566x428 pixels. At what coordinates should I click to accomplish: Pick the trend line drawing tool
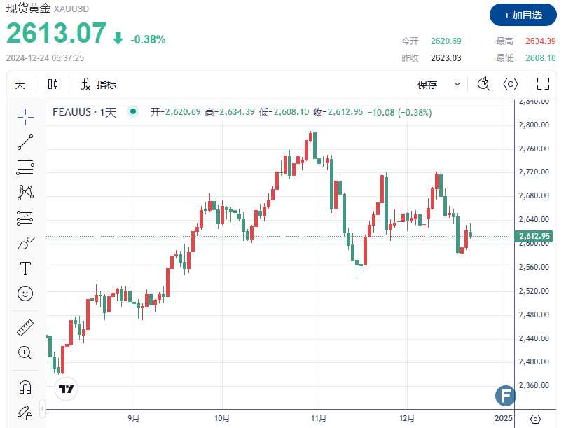[25, 141]
